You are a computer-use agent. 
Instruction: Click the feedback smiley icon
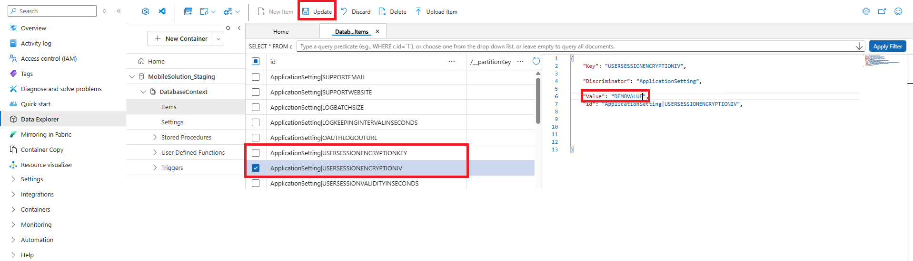[x=898, y=11]
